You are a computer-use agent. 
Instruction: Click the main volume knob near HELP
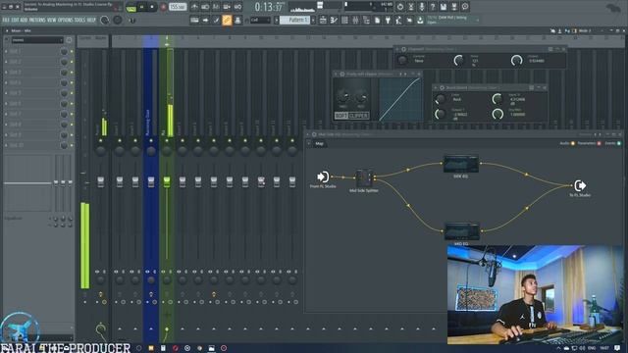105,20
